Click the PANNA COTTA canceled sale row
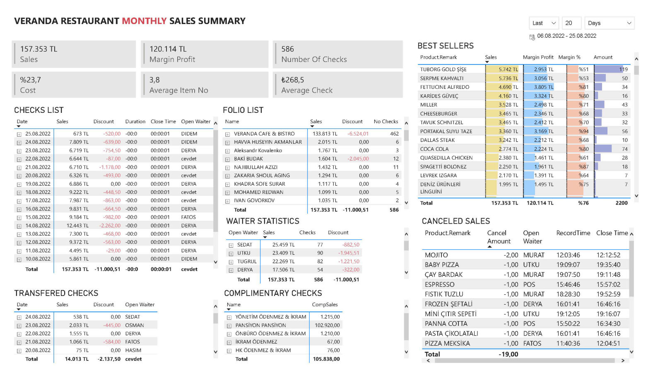Screen dimensions: 653x377 click(526, 324)
